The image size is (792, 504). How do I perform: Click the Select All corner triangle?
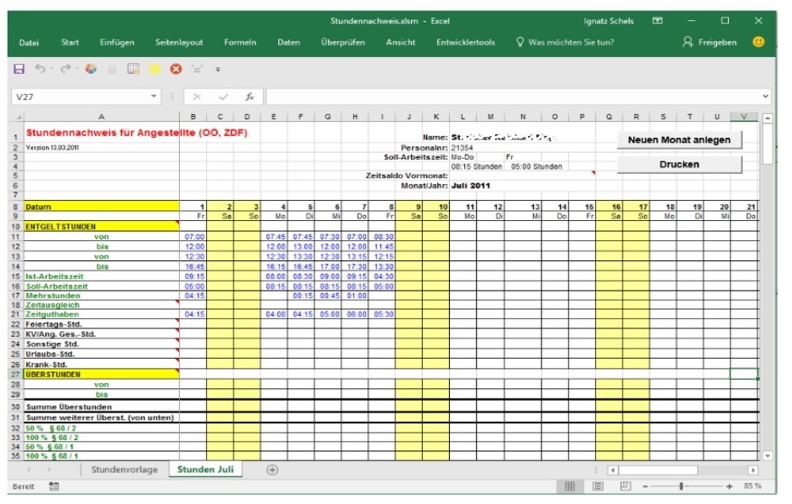pyautogui.click(x=18, y=117)
